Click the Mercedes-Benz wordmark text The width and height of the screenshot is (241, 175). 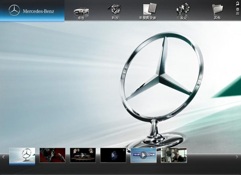[38, 11]
